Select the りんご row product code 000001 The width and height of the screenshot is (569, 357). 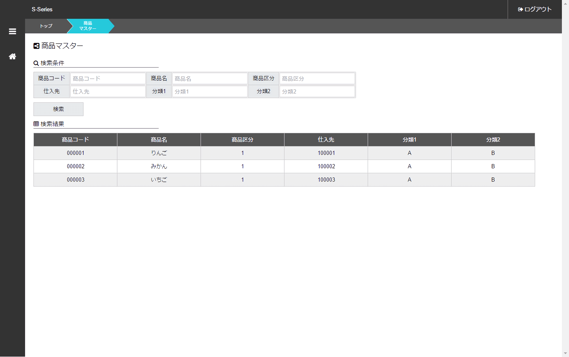[x=75, y=153]
